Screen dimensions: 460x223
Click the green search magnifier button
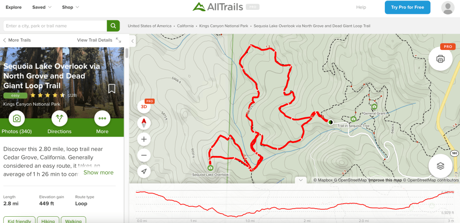tap(113, 26)
